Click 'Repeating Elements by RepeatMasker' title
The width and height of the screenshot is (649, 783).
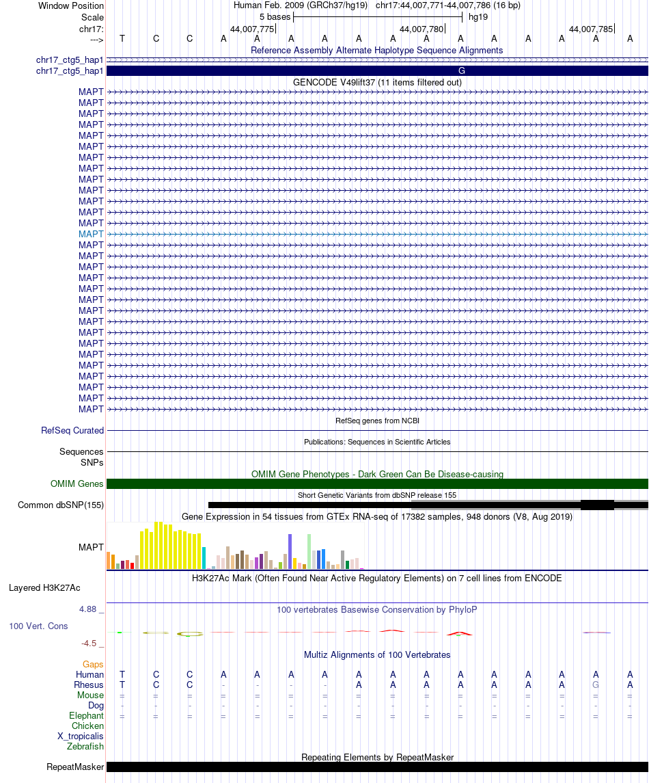click(x=378, y=758)
